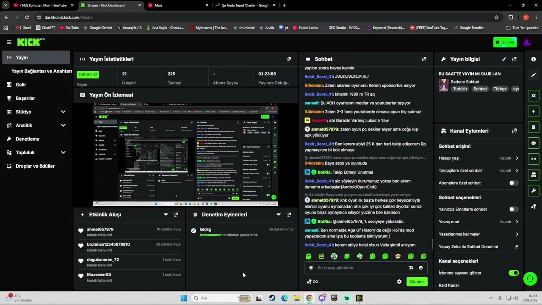Open the 7TV emote menu in message box
This screenshot has width=542, height=305.
(x=411, y=268)
